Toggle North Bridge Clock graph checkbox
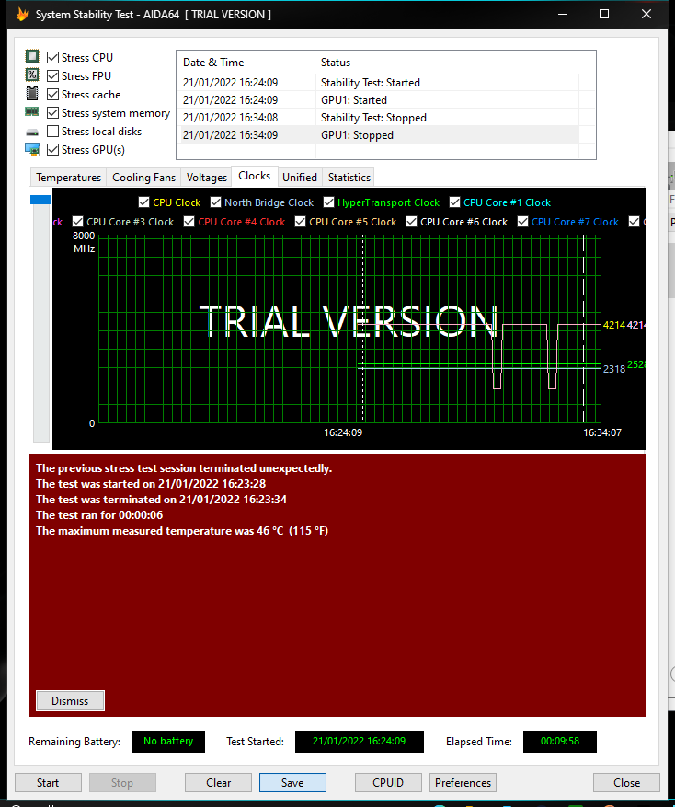 215,202
